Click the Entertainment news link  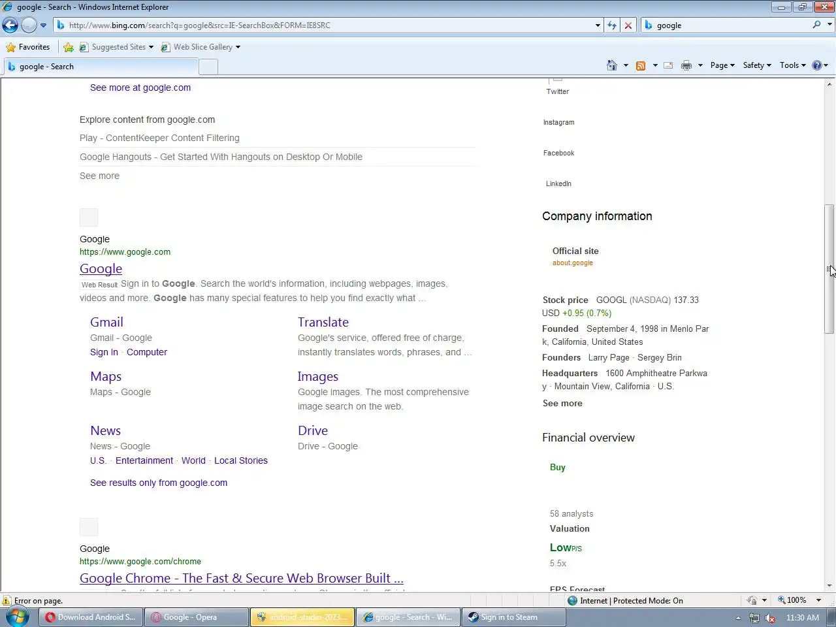[144, 460]
